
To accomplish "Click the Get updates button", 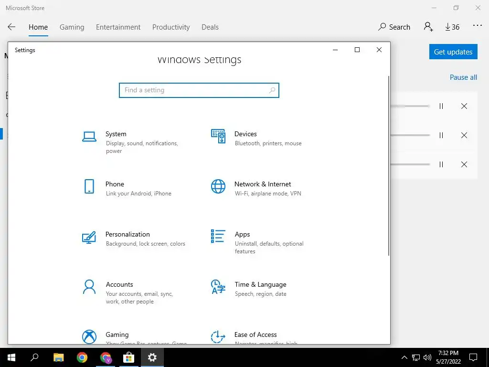I will 453,52.
